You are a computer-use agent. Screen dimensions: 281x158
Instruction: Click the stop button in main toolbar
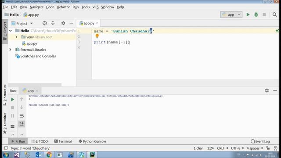click(x=264, y=14)
